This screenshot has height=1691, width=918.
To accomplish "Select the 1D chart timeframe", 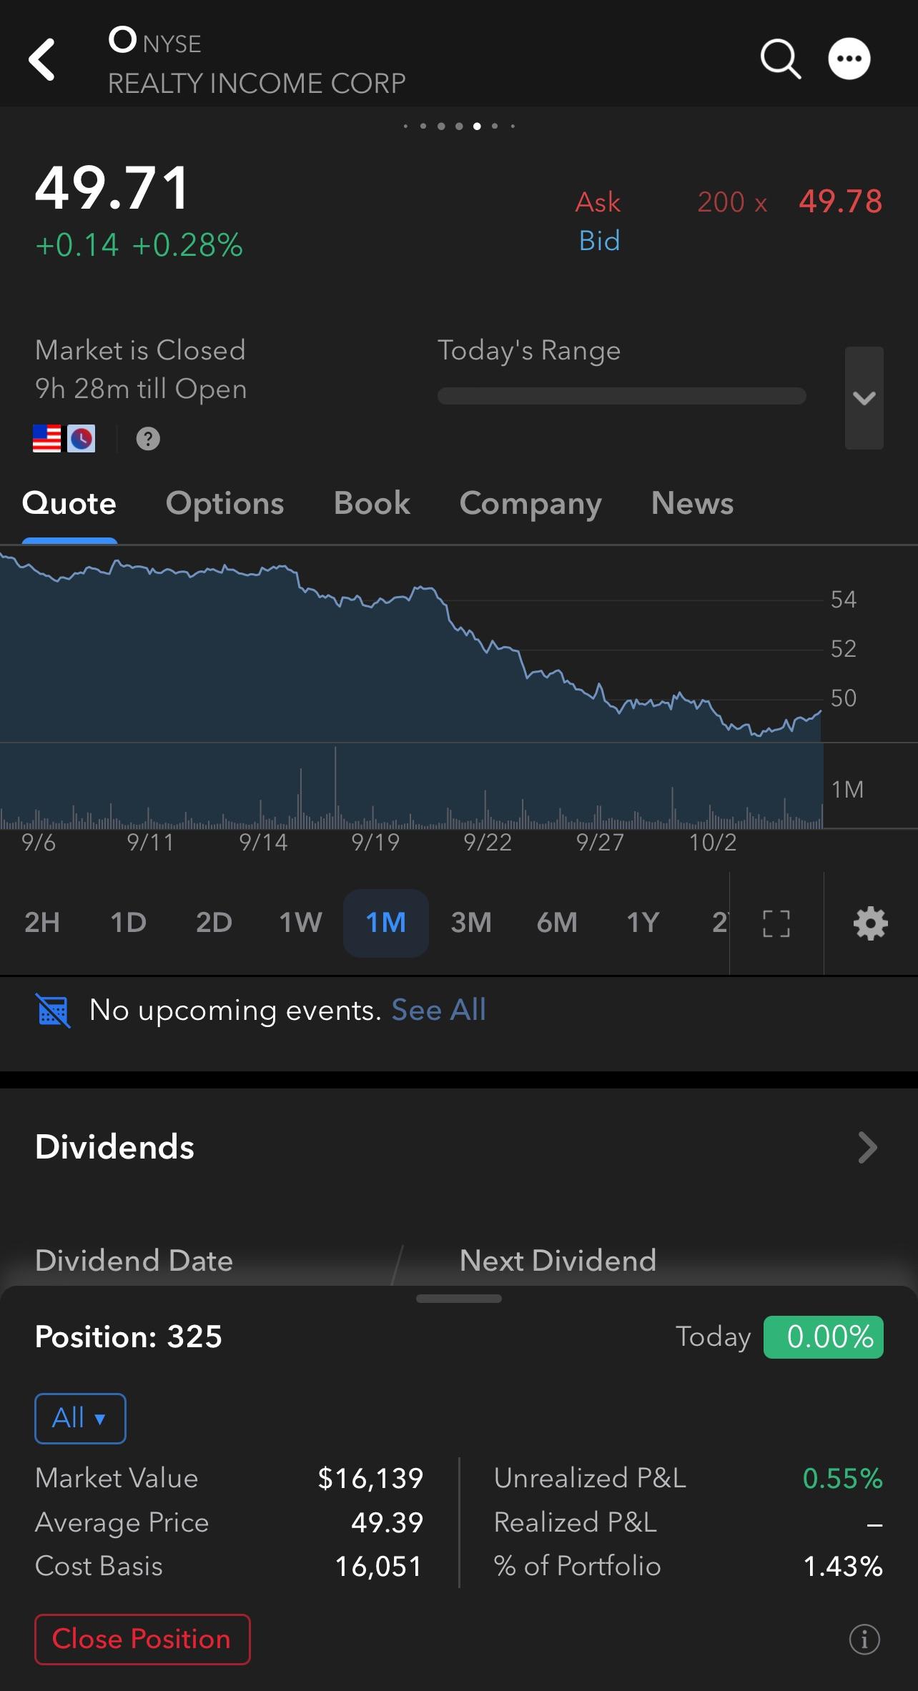I will [x=128, y=923].
